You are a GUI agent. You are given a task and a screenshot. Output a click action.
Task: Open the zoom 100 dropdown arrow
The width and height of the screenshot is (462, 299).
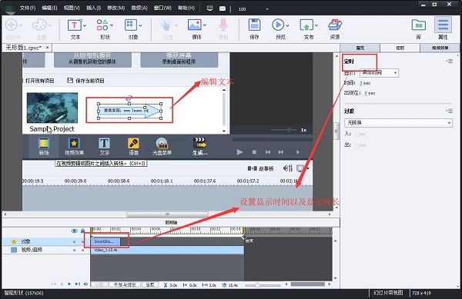[x=267, y=9]
